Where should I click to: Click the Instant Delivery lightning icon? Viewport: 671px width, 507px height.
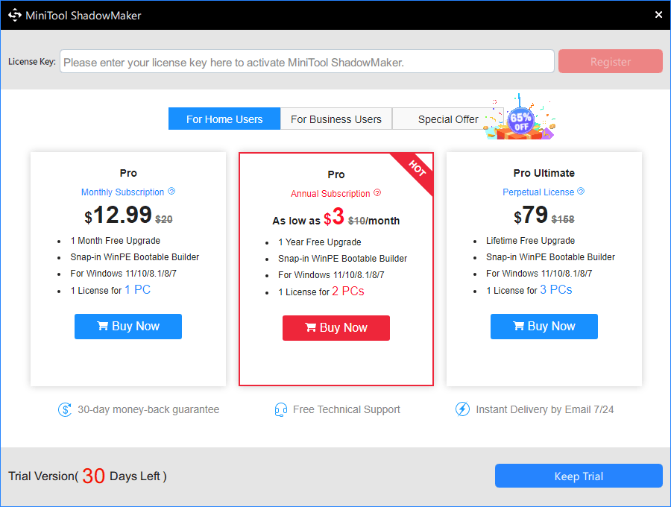(x=462, y=409)
